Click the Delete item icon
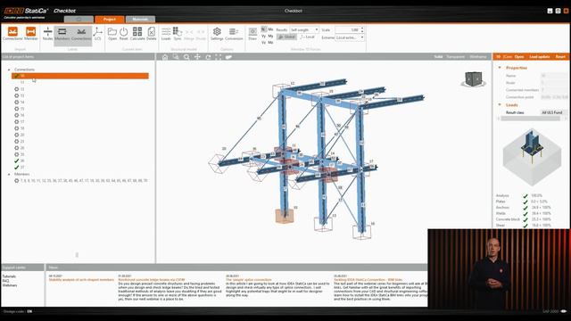The image size is (571, 321). (x=152, y=34)
